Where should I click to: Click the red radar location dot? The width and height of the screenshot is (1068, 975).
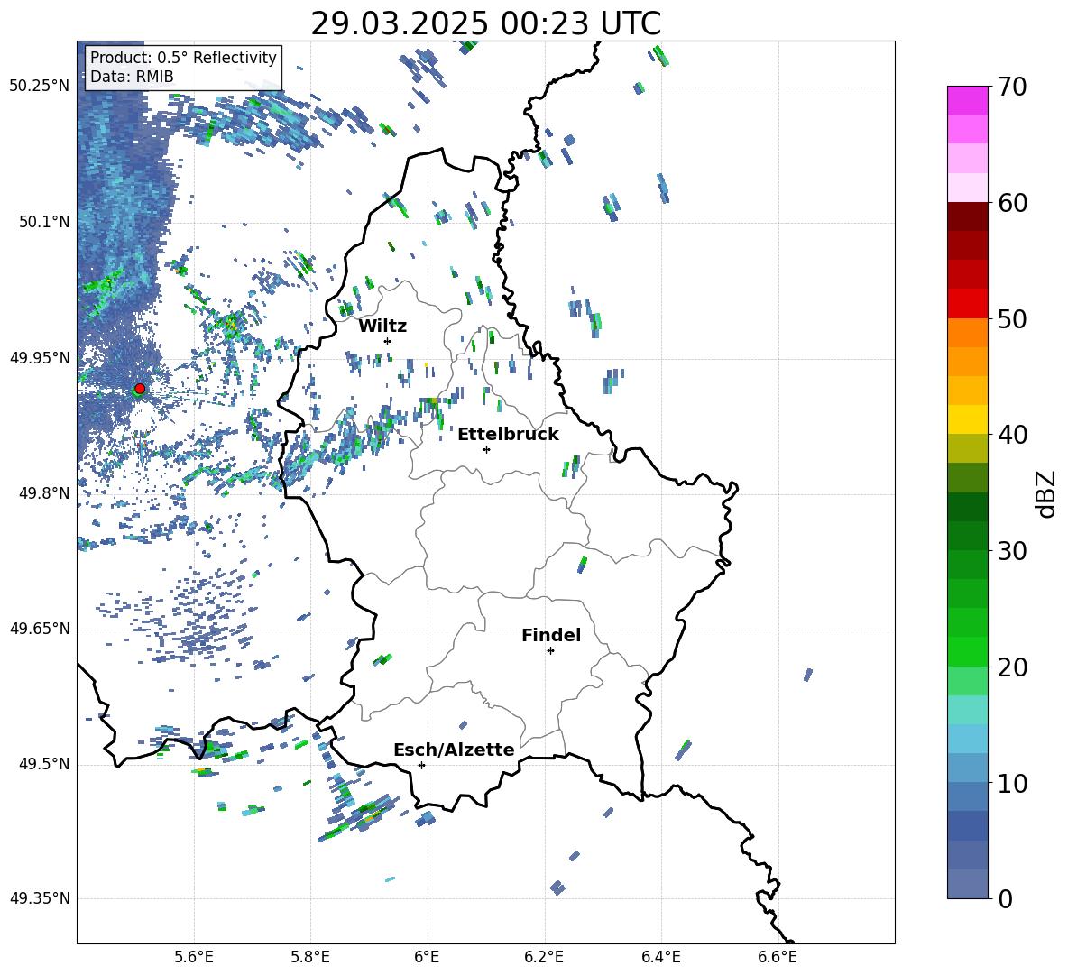click(140, 389)
